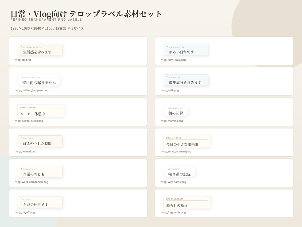Click the file name vlog_coffee_break.png
The image size is (302, 227).
click(29, 121)
